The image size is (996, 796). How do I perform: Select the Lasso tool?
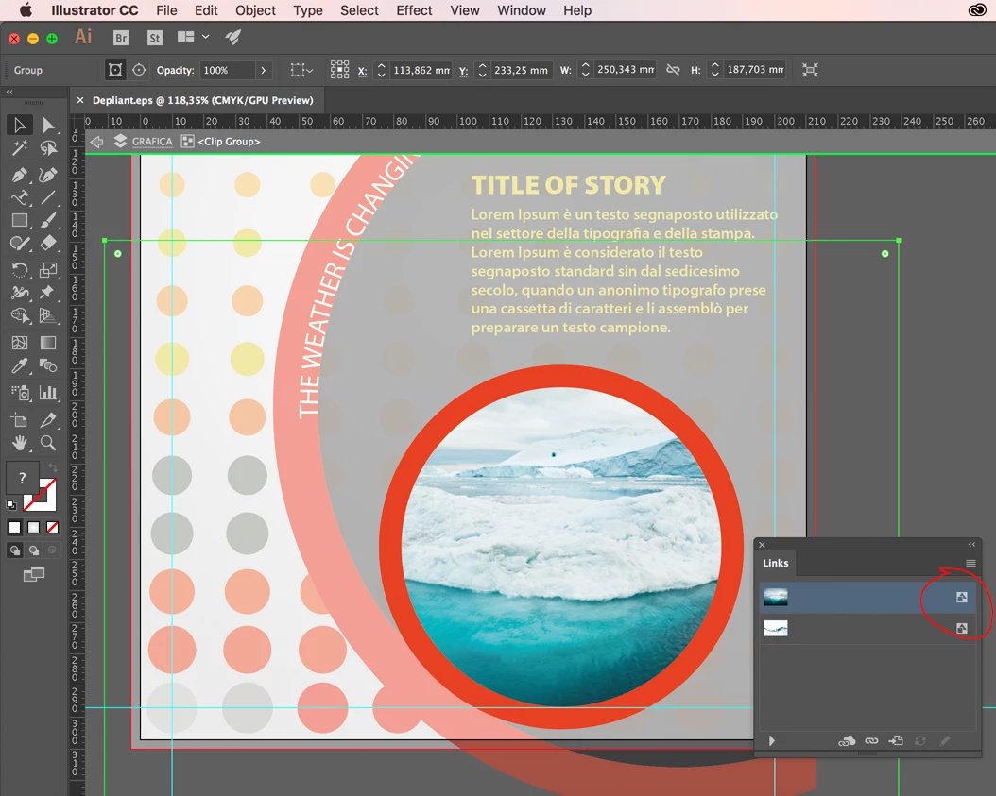(48, 148)
